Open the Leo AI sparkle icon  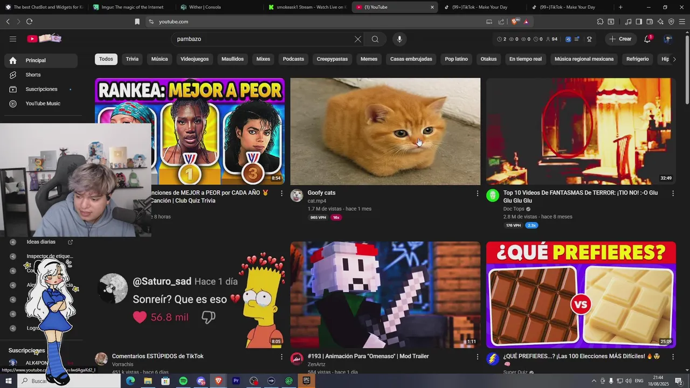point(660,22)
